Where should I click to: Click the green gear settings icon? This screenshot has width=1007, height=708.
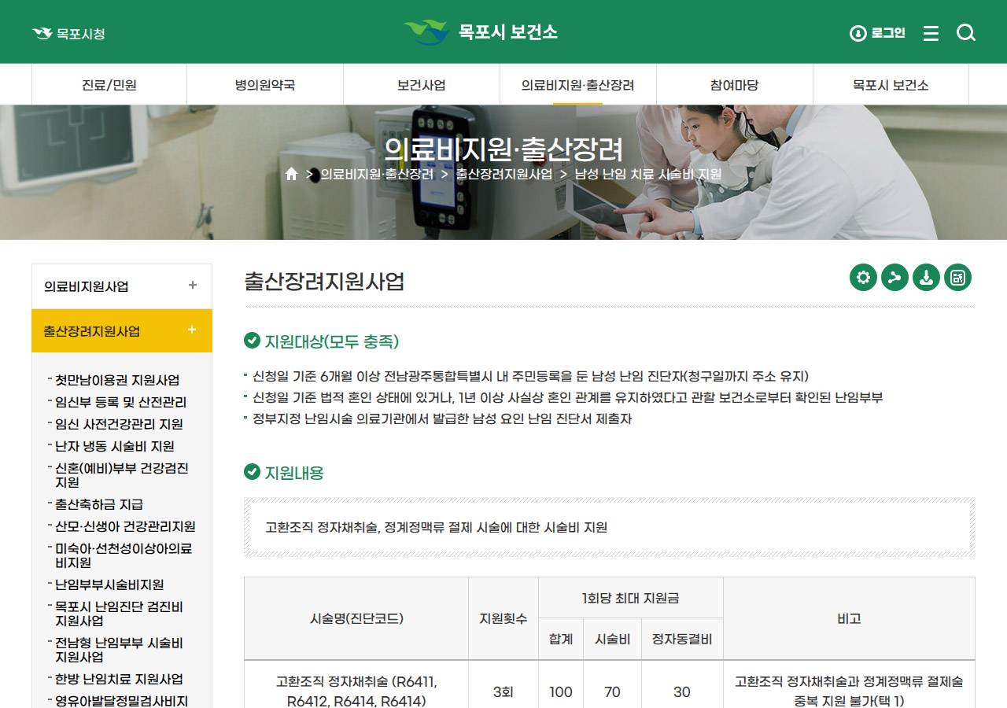(863, 277)
